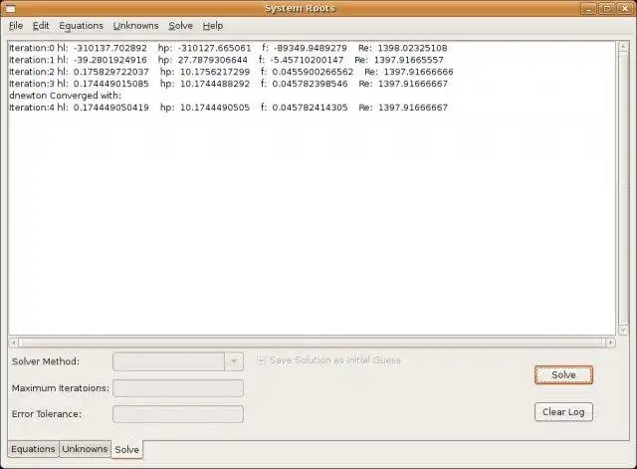Viewport: 637px width, 469px height.
Task: Switch to the Unknowns tab
Action: (x=85, y=449)
